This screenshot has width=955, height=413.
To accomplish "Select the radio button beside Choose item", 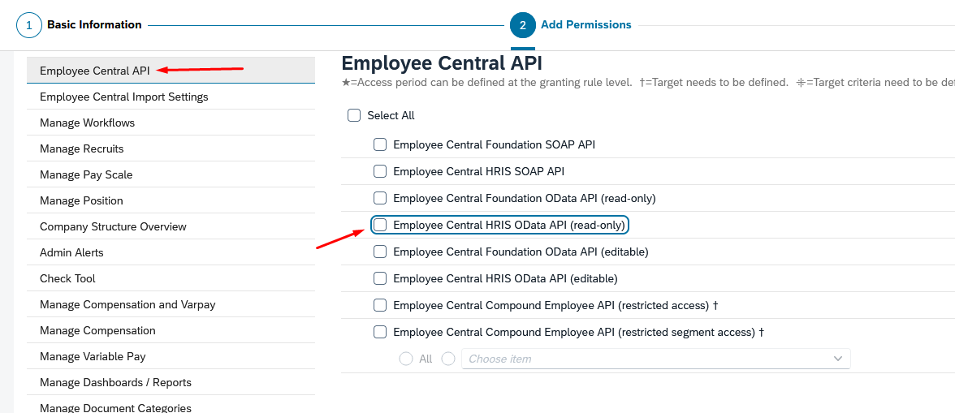I will pos(448,359).
